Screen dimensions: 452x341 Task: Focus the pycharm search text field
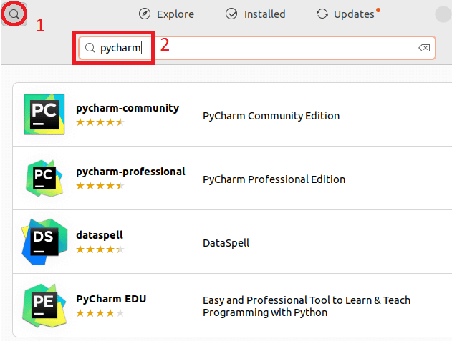coord(257,48)
